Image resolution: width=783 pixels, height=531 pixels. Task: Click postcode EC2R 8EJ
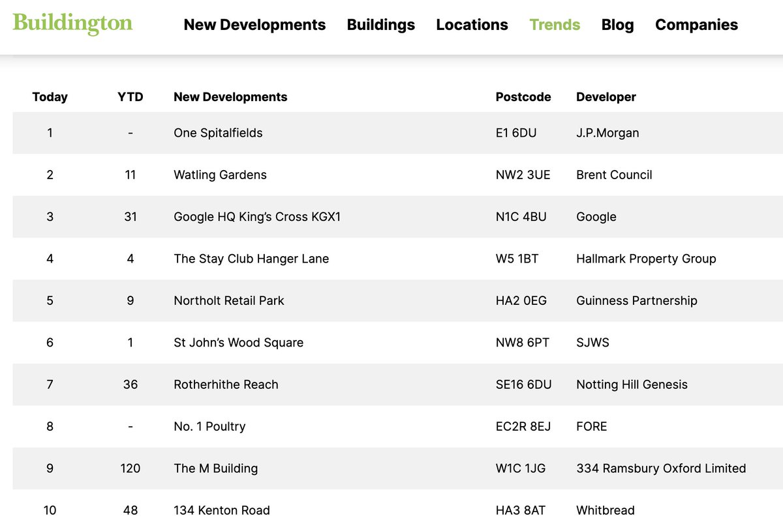[523, 427]
